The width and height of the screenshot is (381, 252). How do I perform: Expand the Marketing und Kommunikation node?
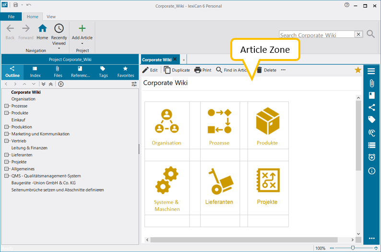click(7, 134)
